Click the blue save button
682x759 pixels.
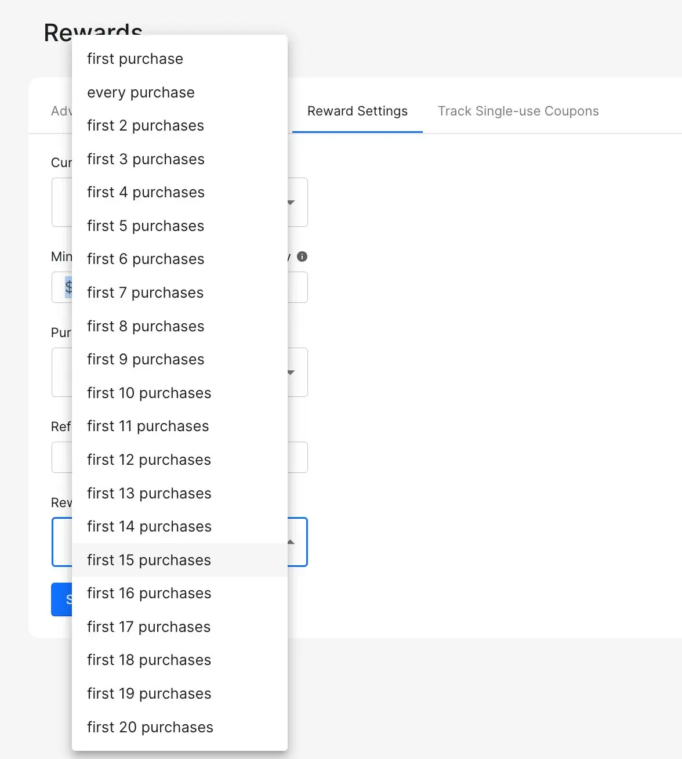click(x=61, y=599)
